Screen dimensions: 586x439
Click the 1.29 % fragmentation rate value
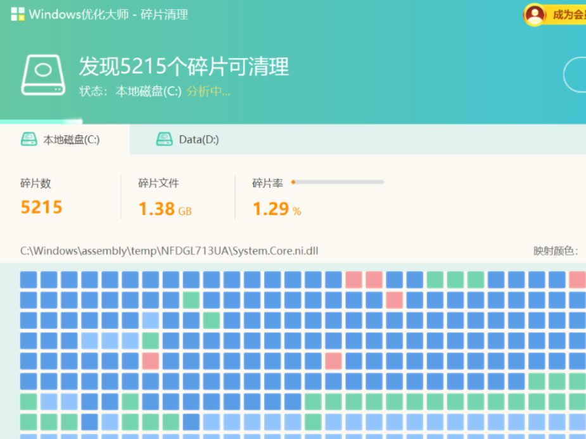pos(277,209)
